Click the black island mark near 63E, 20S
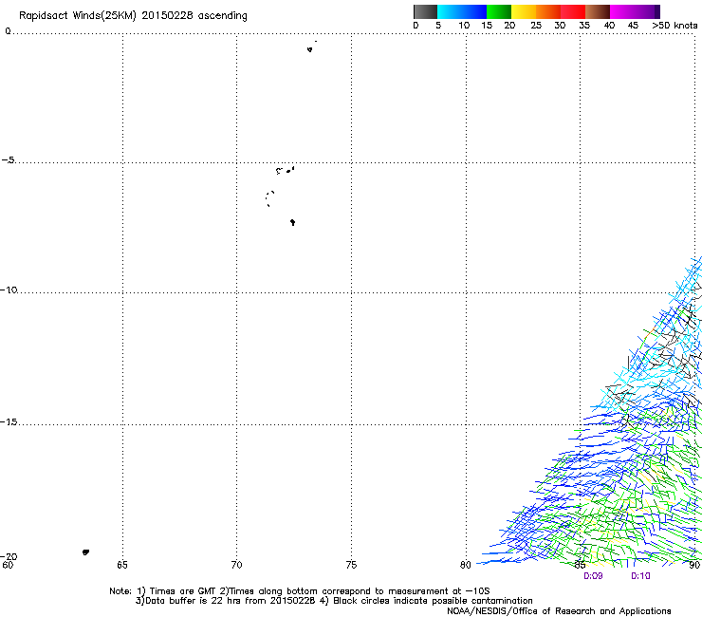 86,552
